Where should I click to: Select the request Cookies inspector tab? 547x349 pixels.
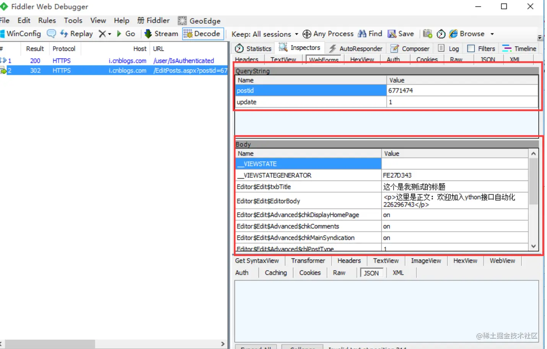[427, 60]
